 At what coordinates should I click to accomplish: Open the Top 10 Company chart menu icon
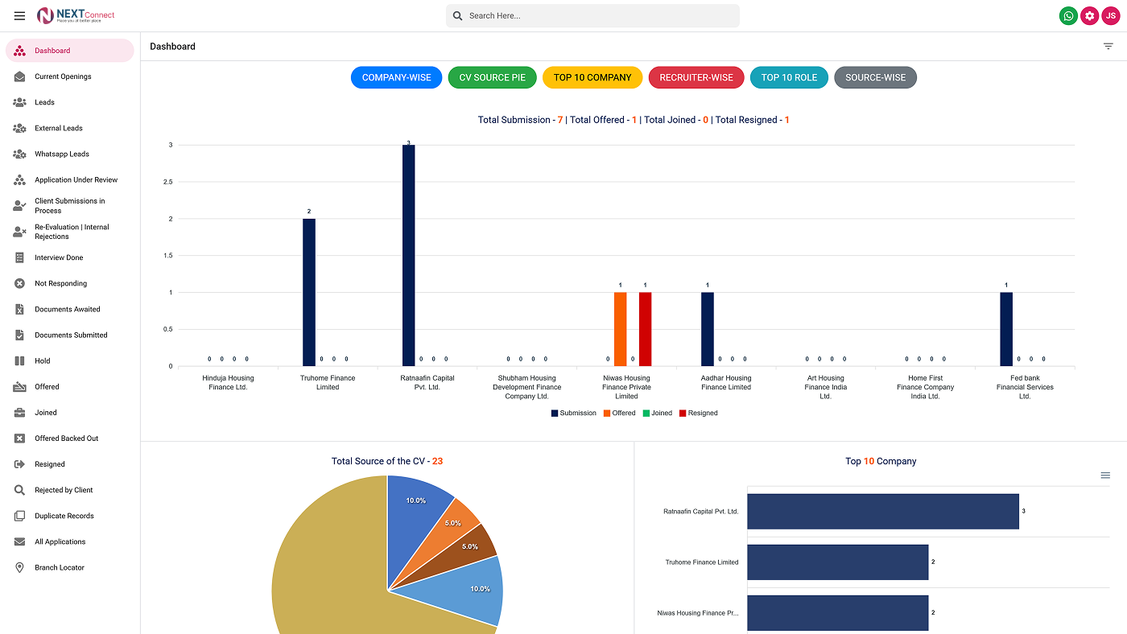1105,475
